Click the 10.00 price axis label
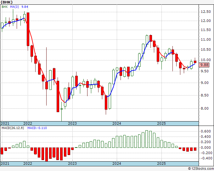The width and height of the screenshot is (214, 171). click(x=206, y=60)
